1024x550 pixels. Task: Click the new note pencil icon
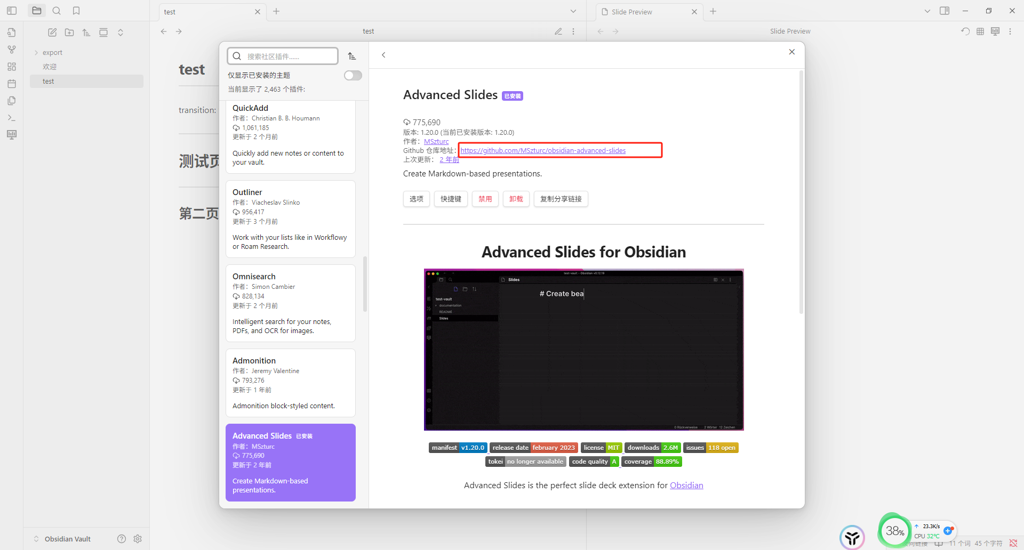coord(52,32)
